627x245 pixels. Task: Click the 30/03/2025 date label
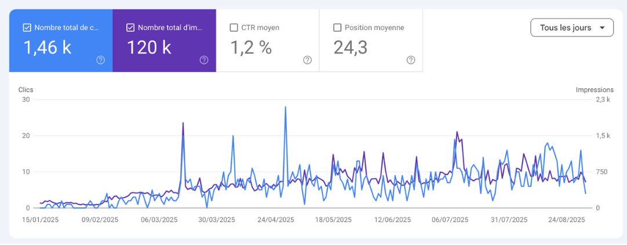coord(217,220)
